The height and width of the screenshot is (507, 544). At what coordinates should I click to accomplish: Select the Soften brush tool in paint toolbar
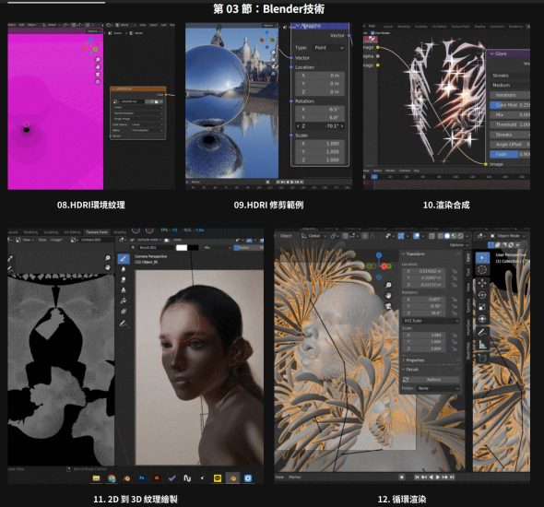pyautogui.click(x=124, y=269)
